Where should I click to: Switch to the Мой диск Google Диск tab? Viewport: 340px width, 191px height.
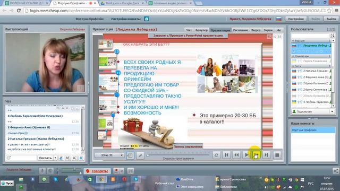pyautogui.click(x=123, y=3)
